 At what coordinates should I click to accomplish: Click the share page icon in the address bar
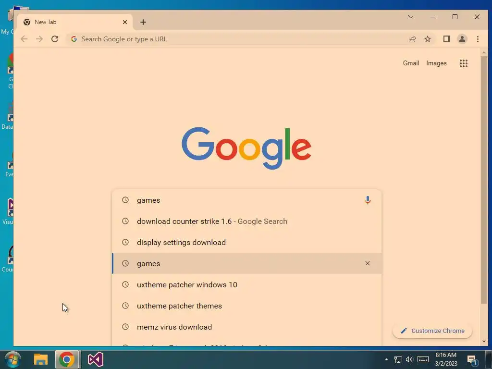coord(412,39)
